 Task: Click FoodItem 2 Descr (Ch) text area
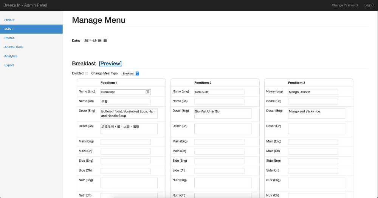223,129
